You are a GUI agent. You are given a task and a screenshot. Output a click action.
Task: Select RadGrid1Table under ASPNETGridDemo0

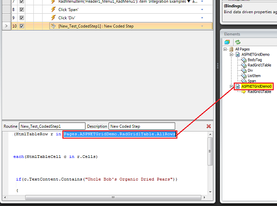[x=259, y=91]
